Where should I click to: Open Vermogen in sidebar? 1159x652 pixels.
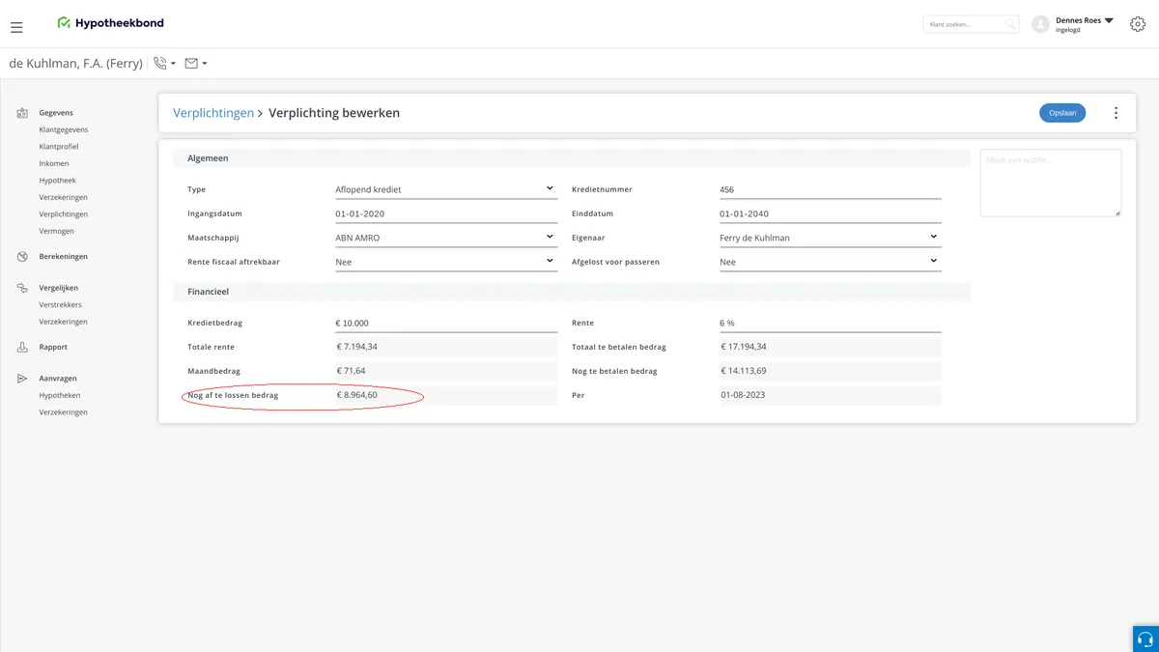[57, 231]
